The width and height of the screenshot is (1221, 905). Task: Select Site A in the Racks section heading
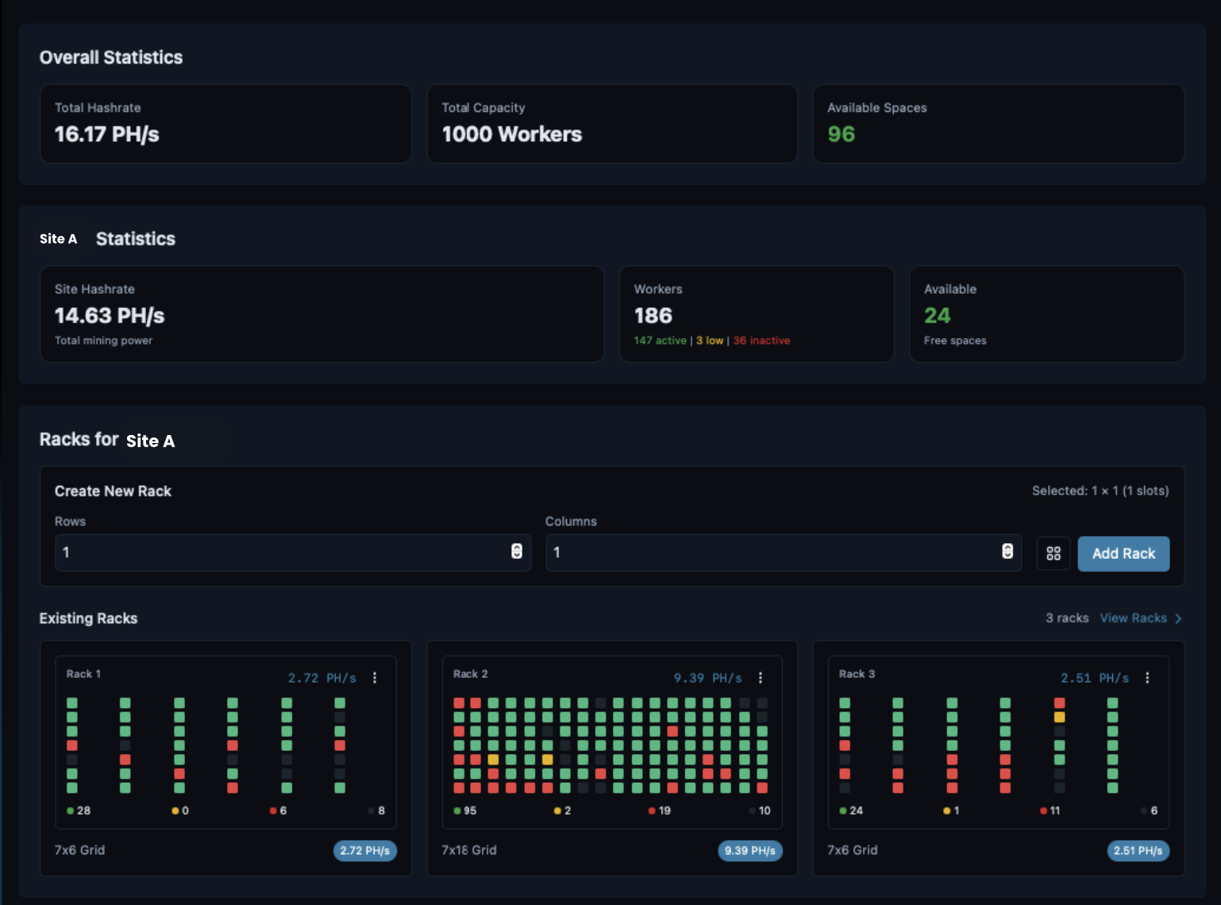click(151, 441)
